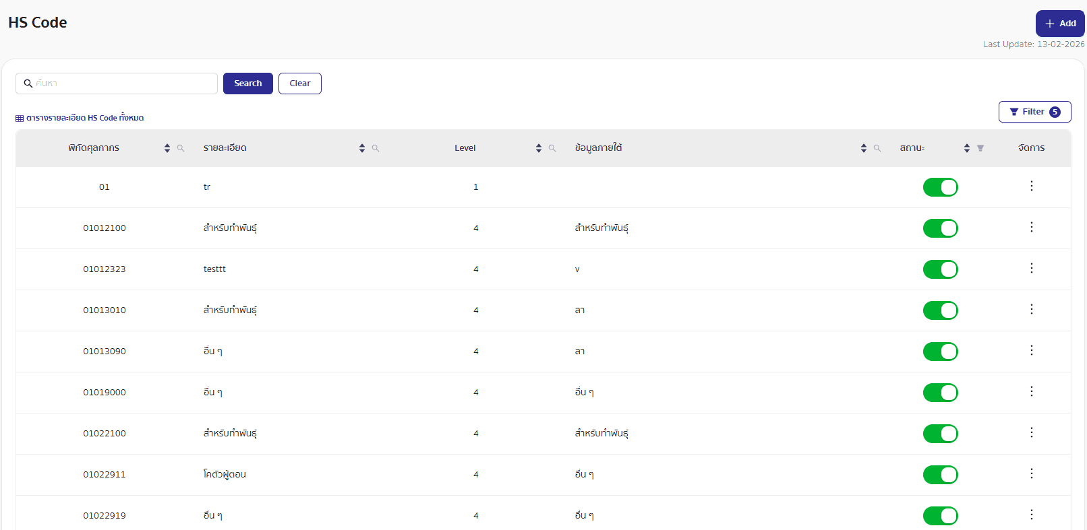Sort by the พิกัดศุลกากร column arrows
The image size is (1087, 530).
pyautogui.click(x=167, y=148)
